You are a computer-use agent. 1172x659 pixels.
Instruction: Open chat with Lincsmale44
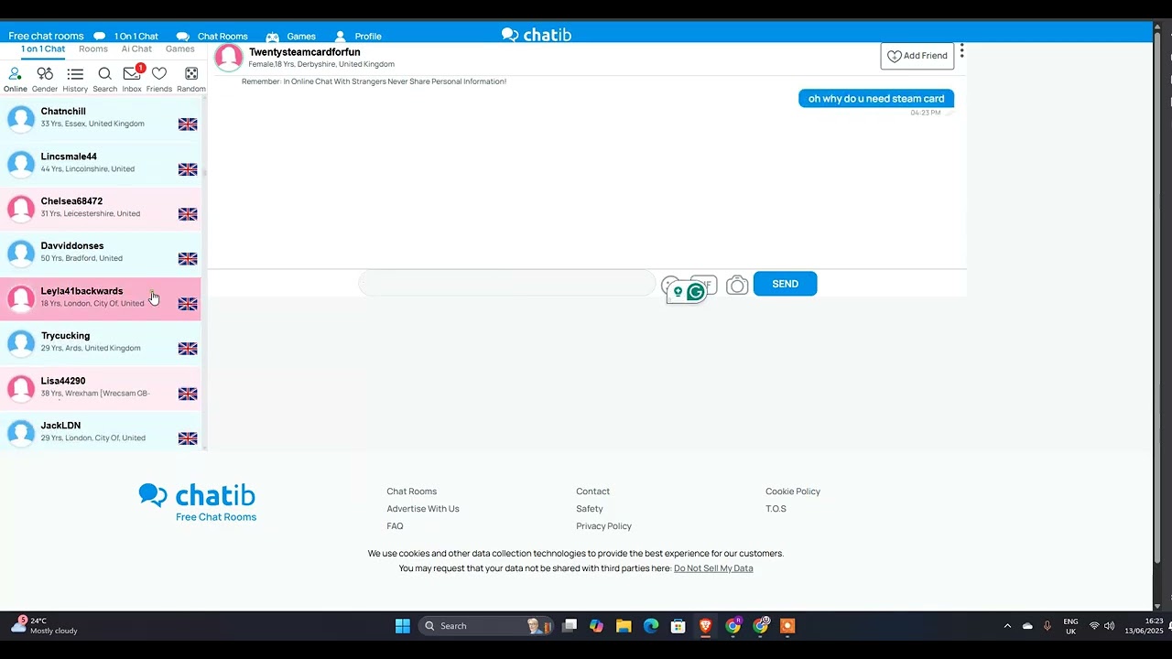101,163
